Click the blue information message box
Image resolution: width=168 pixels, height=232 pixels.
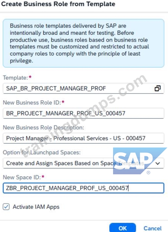pos(83,43)
